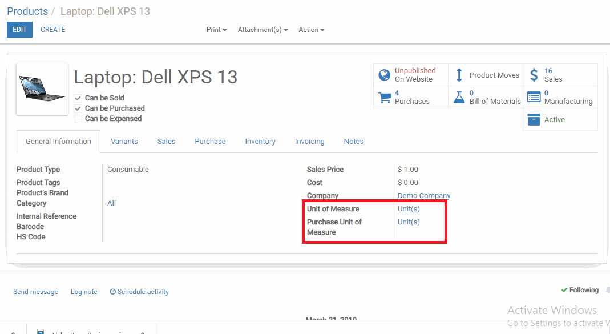Click the Manufacturing list icon
Screen dimensions: 610x334
[534, 97]
